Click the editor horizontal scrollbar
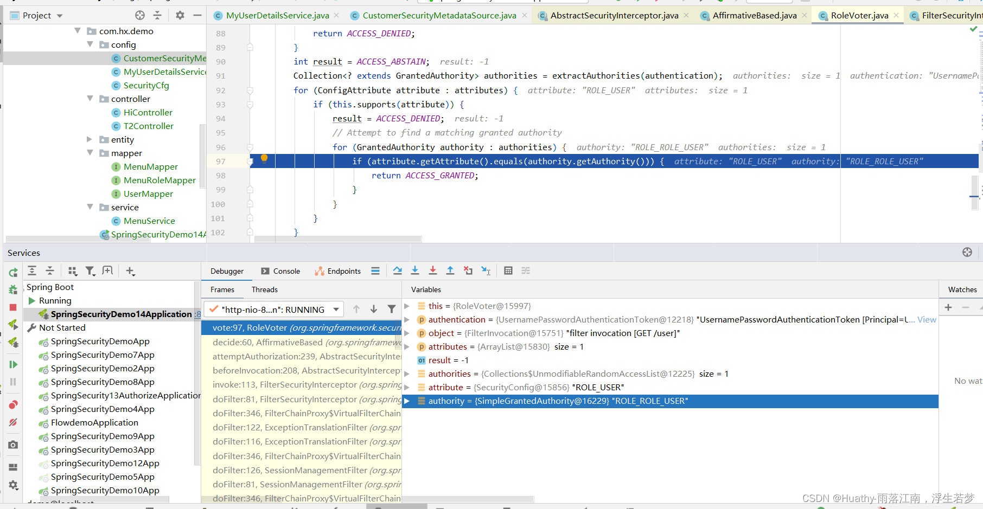The image size is (983, 509). click(x=338, y=239)
